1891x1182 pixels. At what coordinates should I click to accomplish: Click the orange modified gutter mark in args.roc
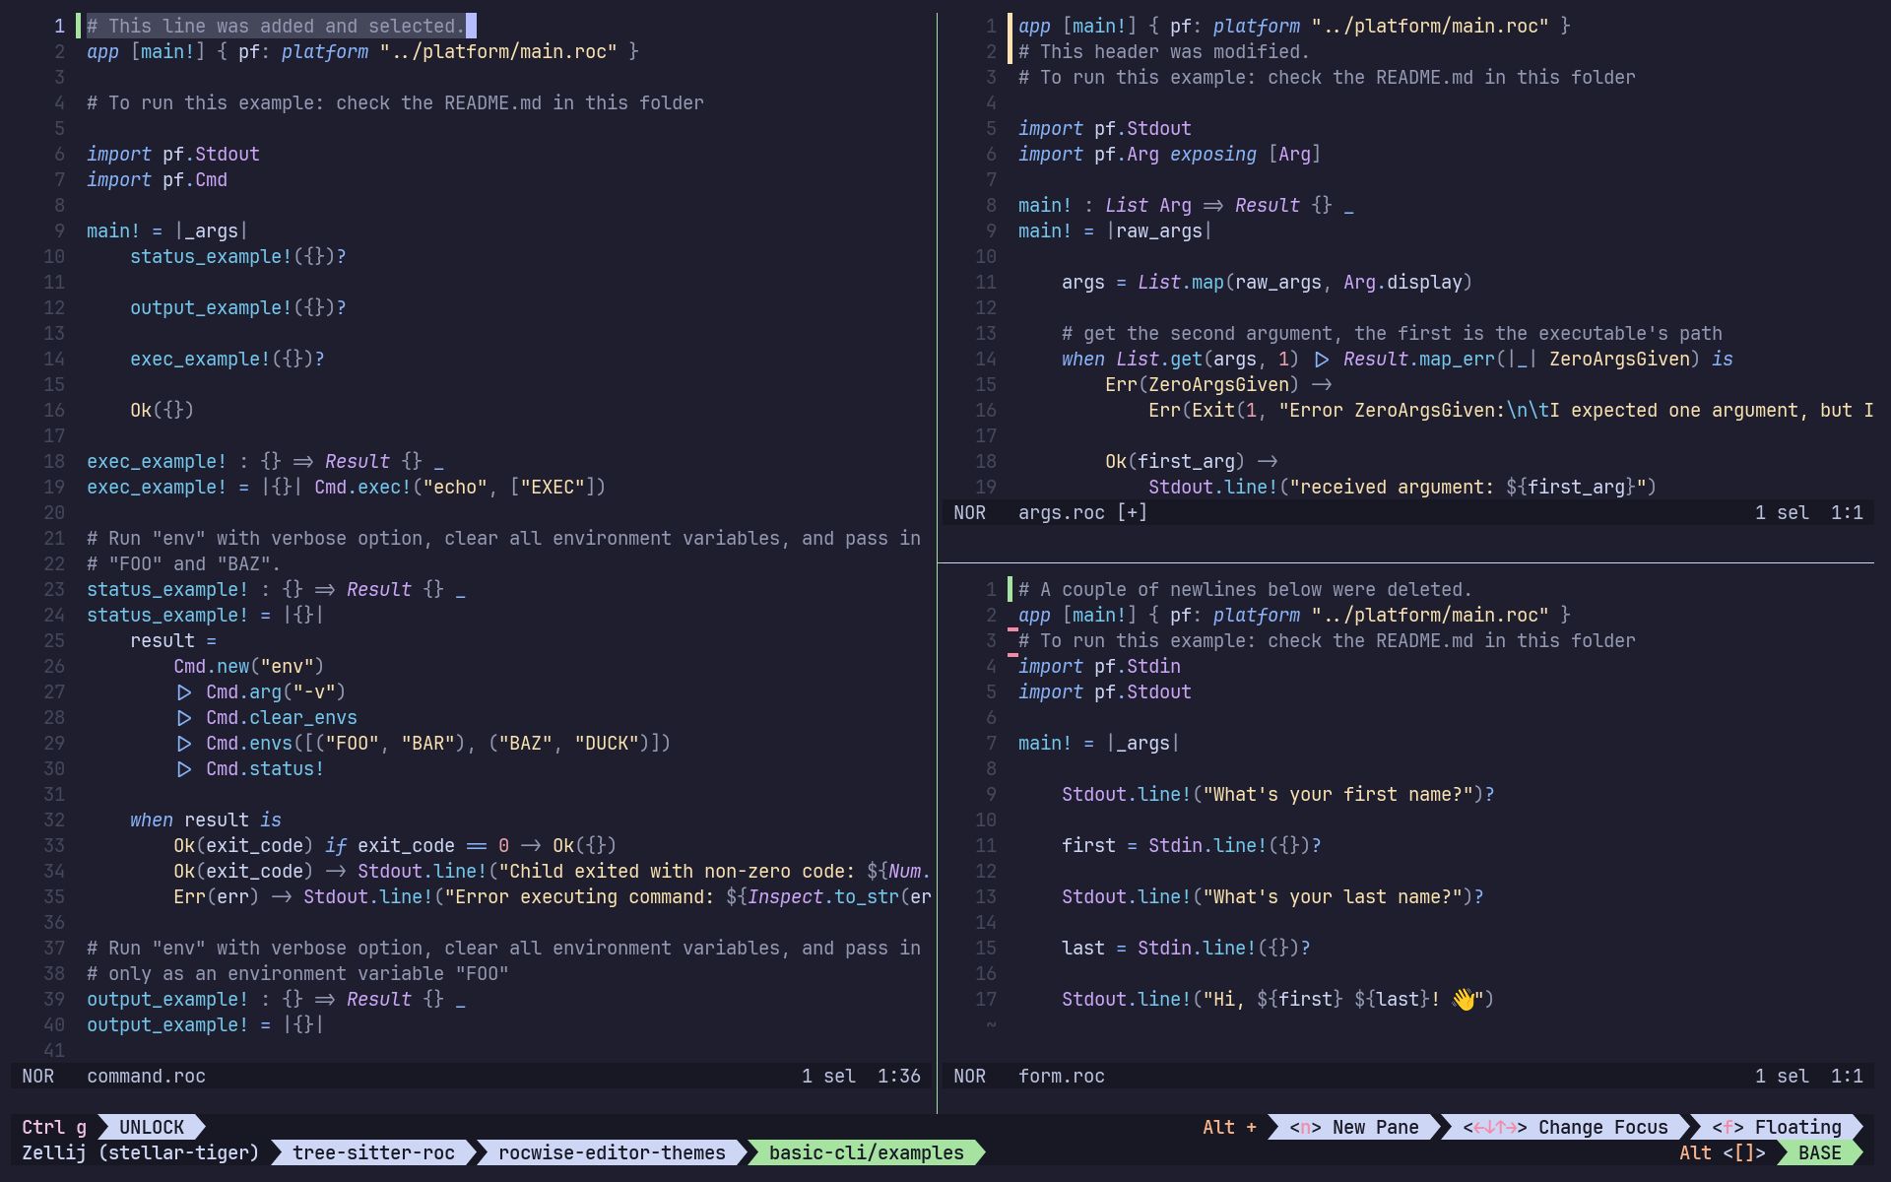(1010, 38)
